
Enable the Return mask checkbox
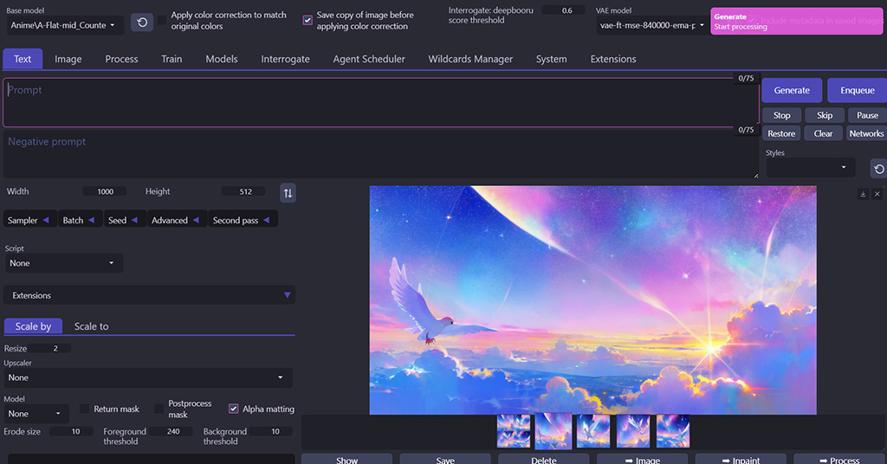click(x=86, y=409)
